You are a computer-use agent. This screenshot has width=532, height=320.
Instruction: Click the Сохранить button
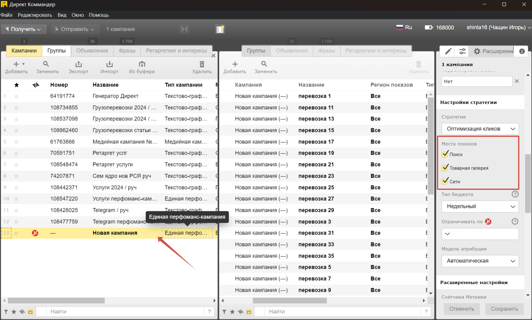click(504, 309)
